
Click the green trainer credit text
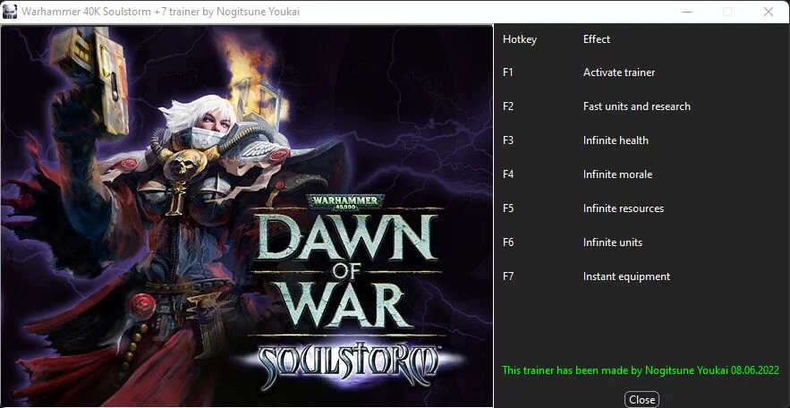pos(641,370)
